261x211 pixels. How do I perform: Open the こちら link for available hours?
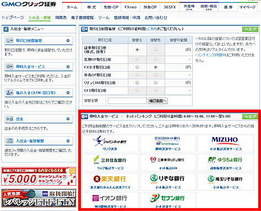[152, 29]
